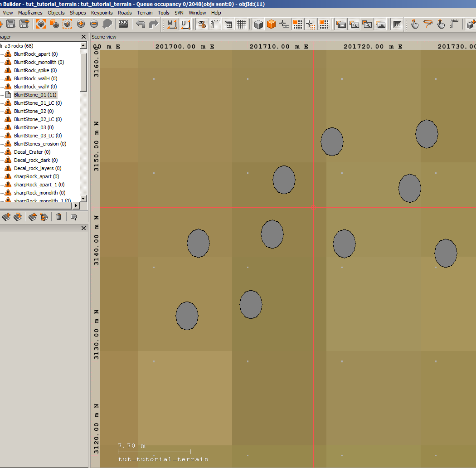Open the Mapframes menu
The height and width of the screenshot is (468, 476).
(30, 13)
